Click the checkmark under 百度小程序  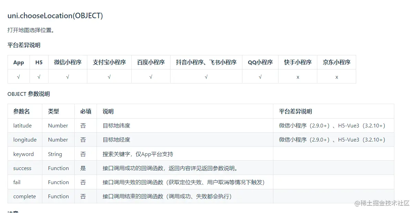click(151, 77)
